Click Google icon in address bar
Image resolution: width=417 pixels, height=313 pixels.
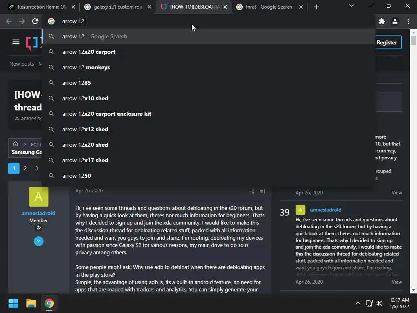(51, 21)
